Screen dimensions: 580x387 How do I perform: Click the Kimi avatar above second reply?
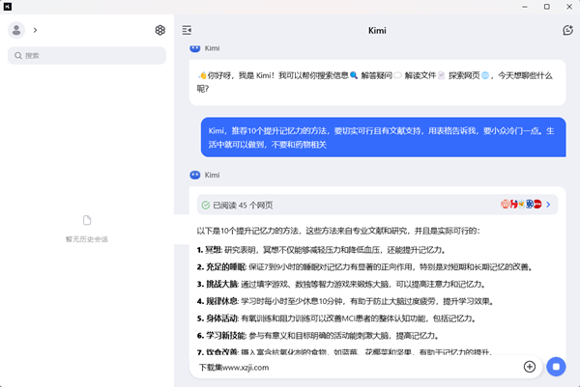(195, 175)
